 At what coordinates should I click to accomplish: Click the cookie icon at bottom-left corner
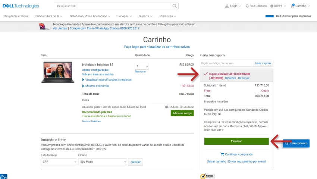click(x=3, y=176)
